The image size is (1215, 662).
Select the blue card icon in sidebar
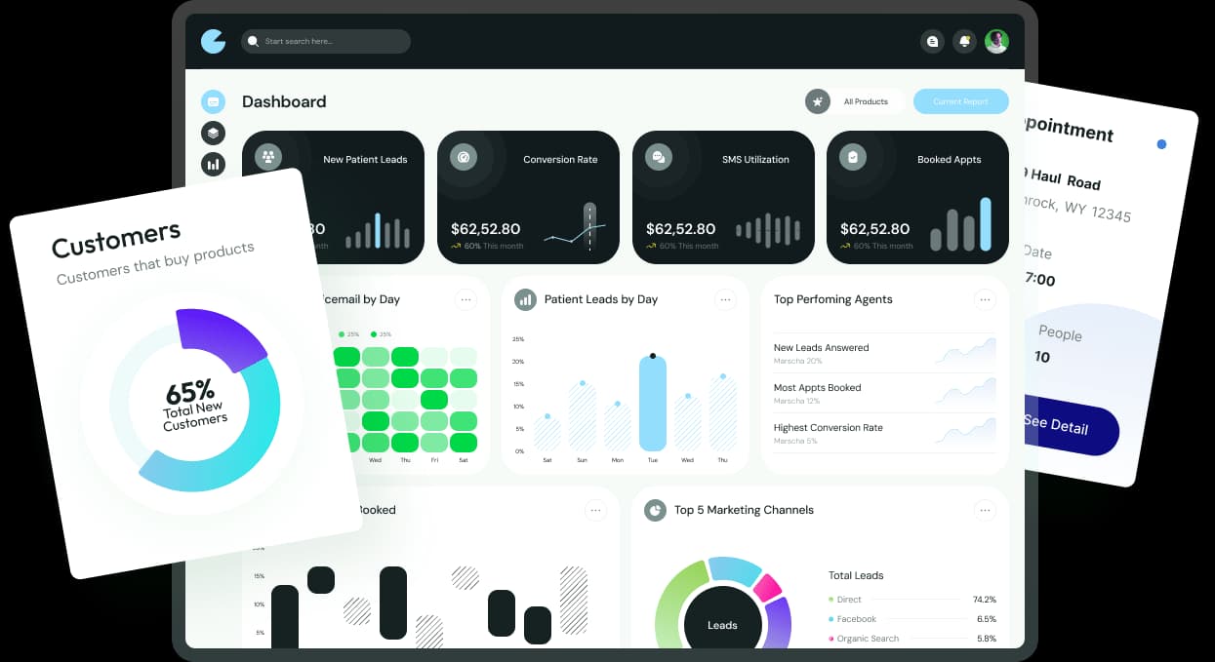pos(213,101)
